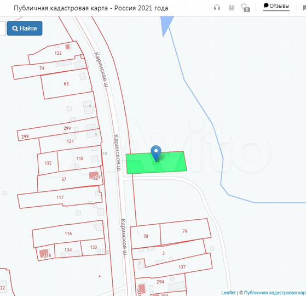Screen dimensions: 306x296
Task: Select cadastral parcel number 79
Action: 185,231
